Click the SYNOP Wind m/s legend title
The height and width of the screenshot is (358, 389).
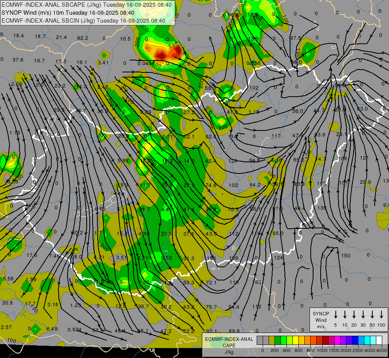[321, 320]
